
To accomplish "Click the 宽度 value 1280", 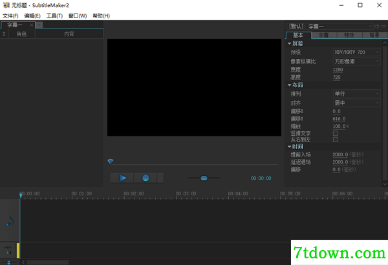I will [x=338, y=70].
